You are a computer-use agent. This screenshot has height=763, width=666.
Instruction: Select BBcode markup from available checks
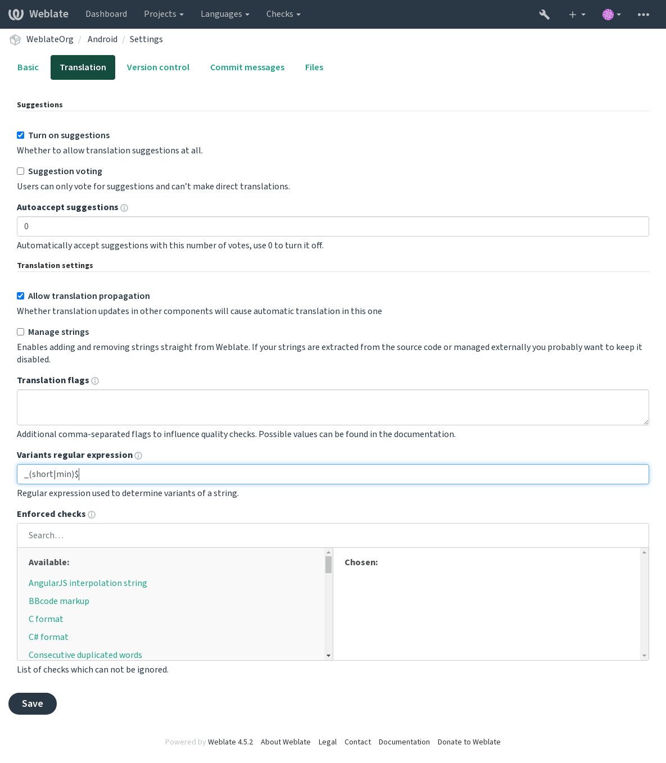59,601
